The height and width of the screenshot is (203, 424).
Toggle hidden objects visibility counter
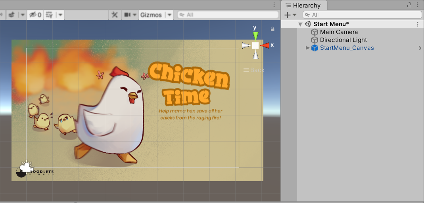(34, 15)
